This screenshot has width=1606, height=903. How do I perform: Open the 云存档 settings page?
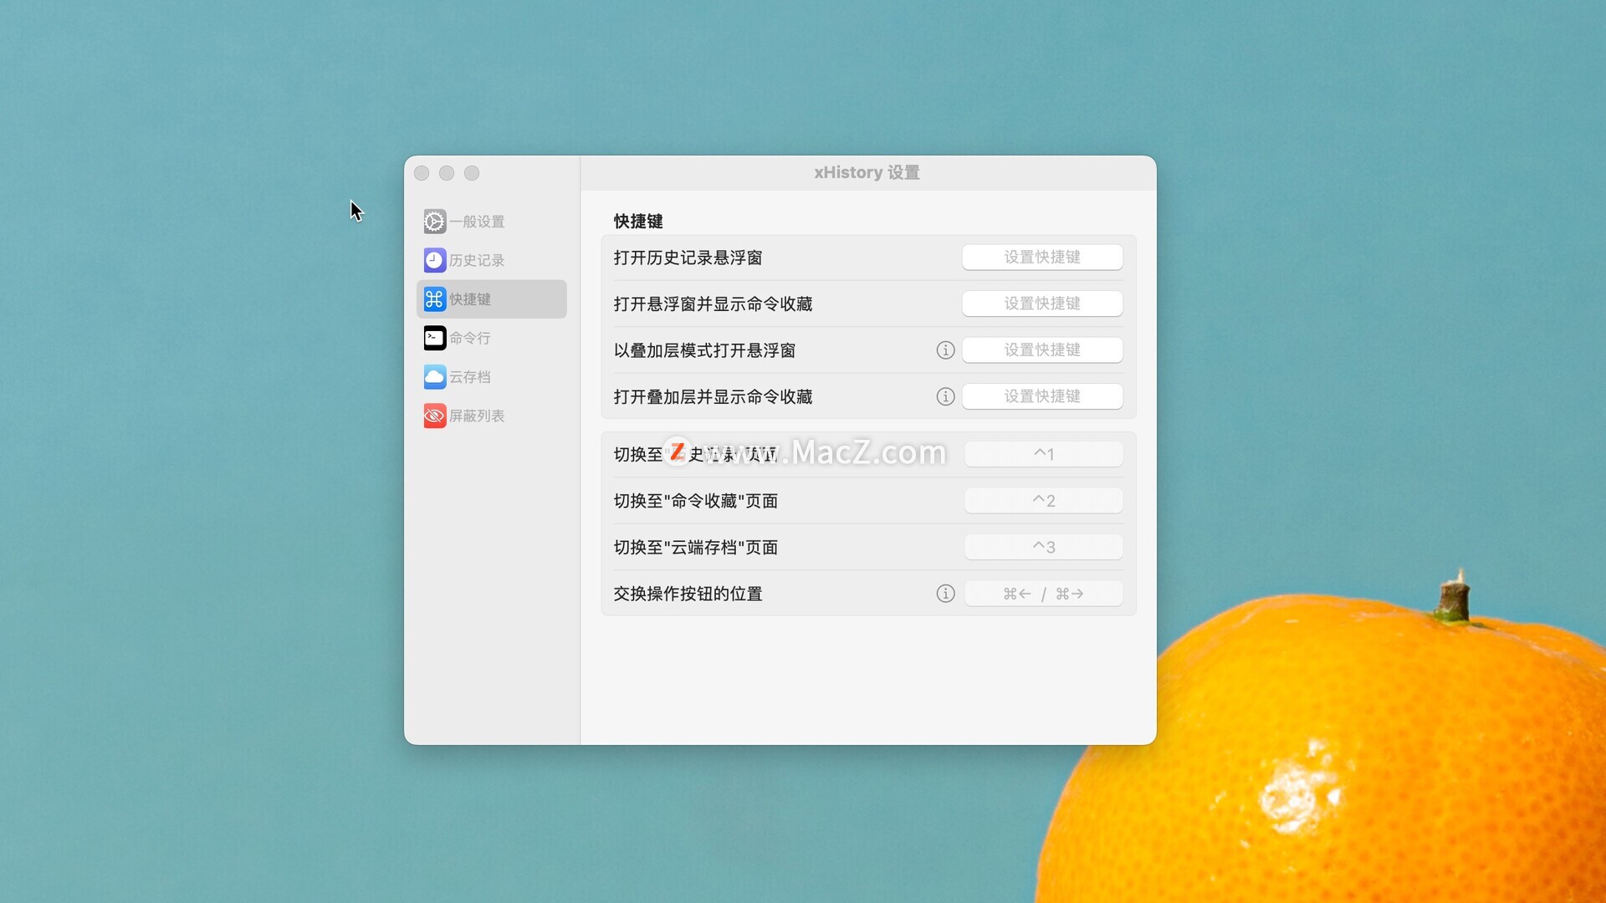point(492,377)
